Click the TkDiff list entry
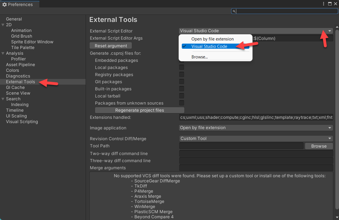The image size is (339, 220). tap(141, 186)
